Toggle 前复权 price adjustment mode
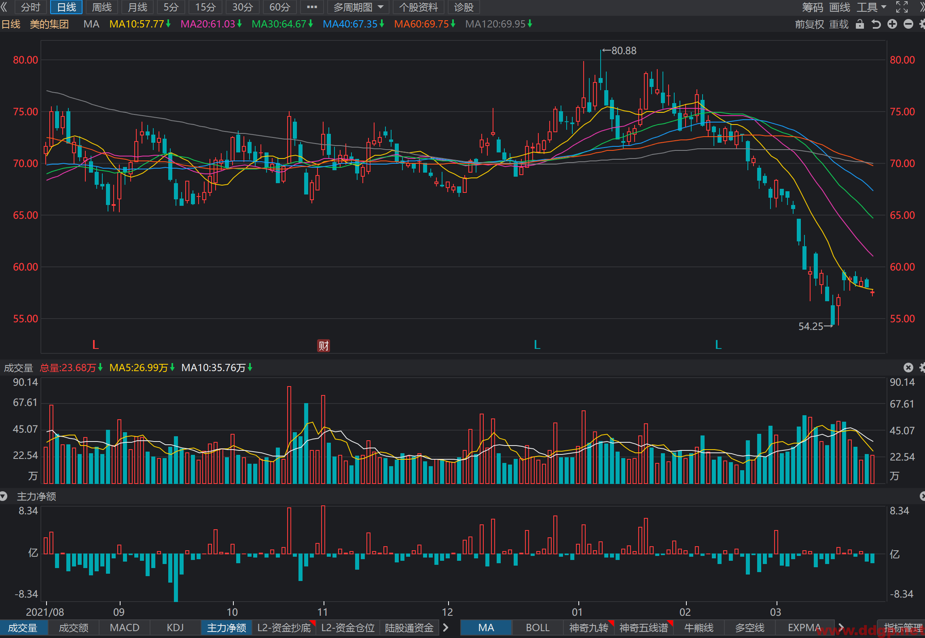The image size is (925, 638). coord(809,24)
